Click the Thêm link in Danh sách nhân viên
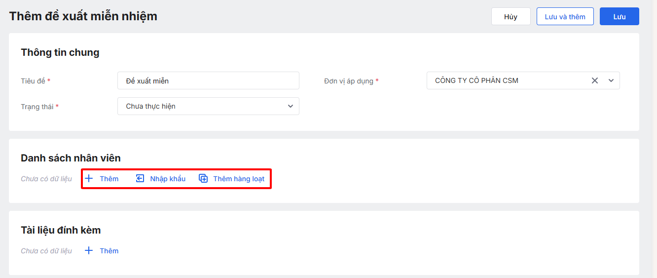The width and height of the screenshot is (657, 278). [x=109, y=179]
